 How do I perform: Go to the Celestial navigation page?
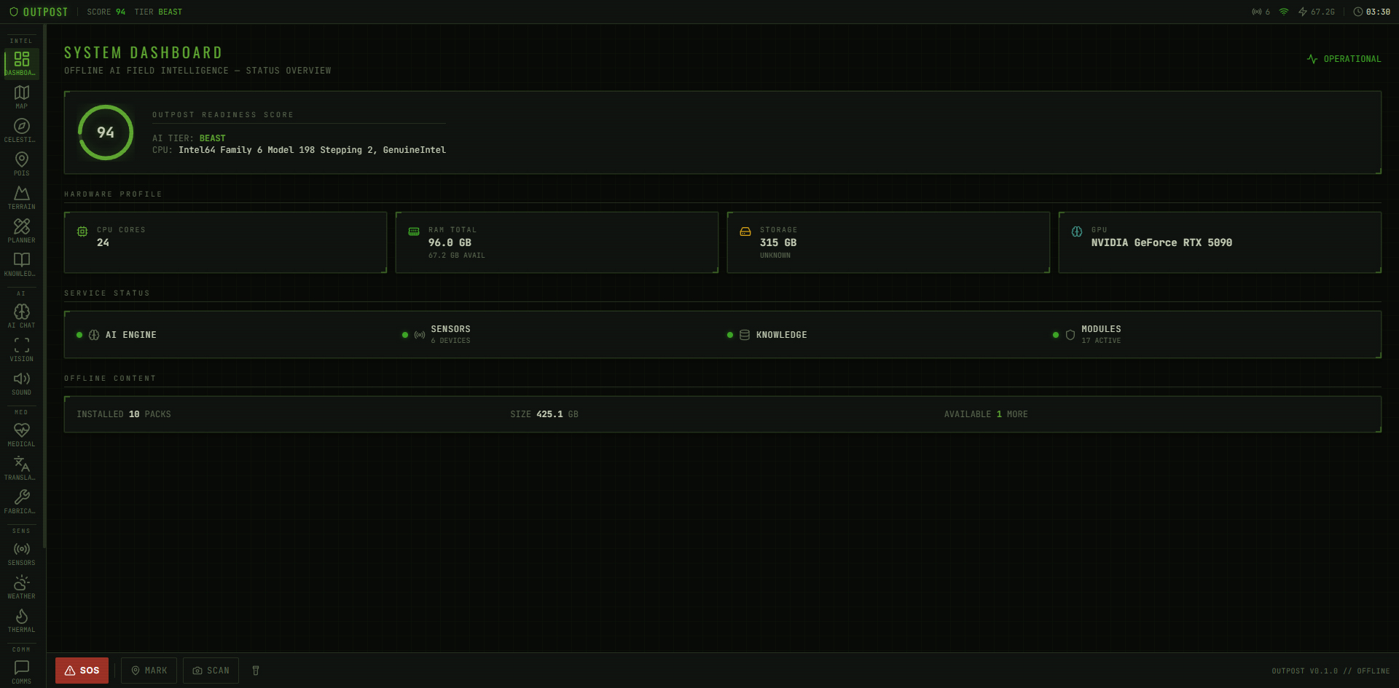[x=22, y=130]
